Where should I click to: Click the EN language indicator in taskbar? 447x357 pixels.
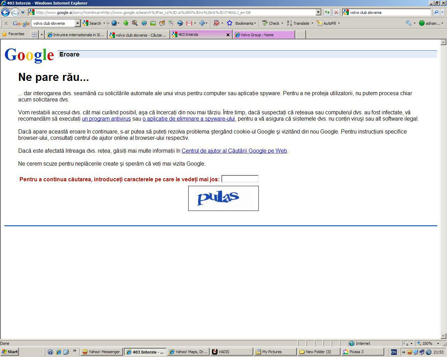click(x=394, y=352)
